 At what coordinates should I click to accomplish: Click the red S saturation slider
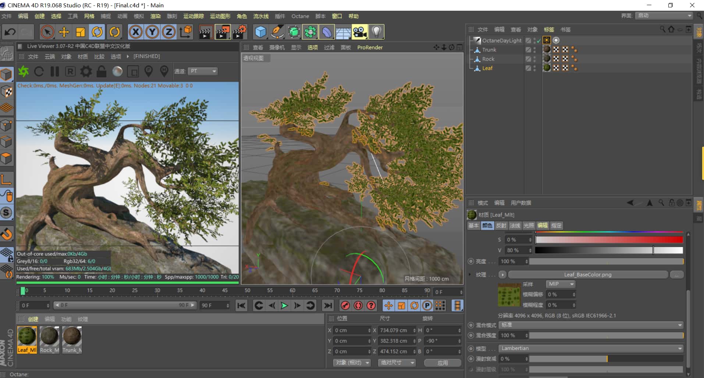[609, 240]
